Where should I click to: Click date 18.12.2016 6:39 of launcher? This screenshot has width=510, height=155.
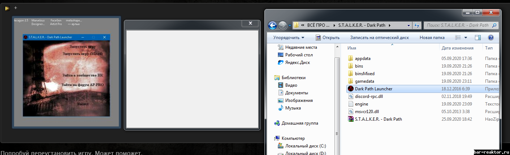coord(456,89)
